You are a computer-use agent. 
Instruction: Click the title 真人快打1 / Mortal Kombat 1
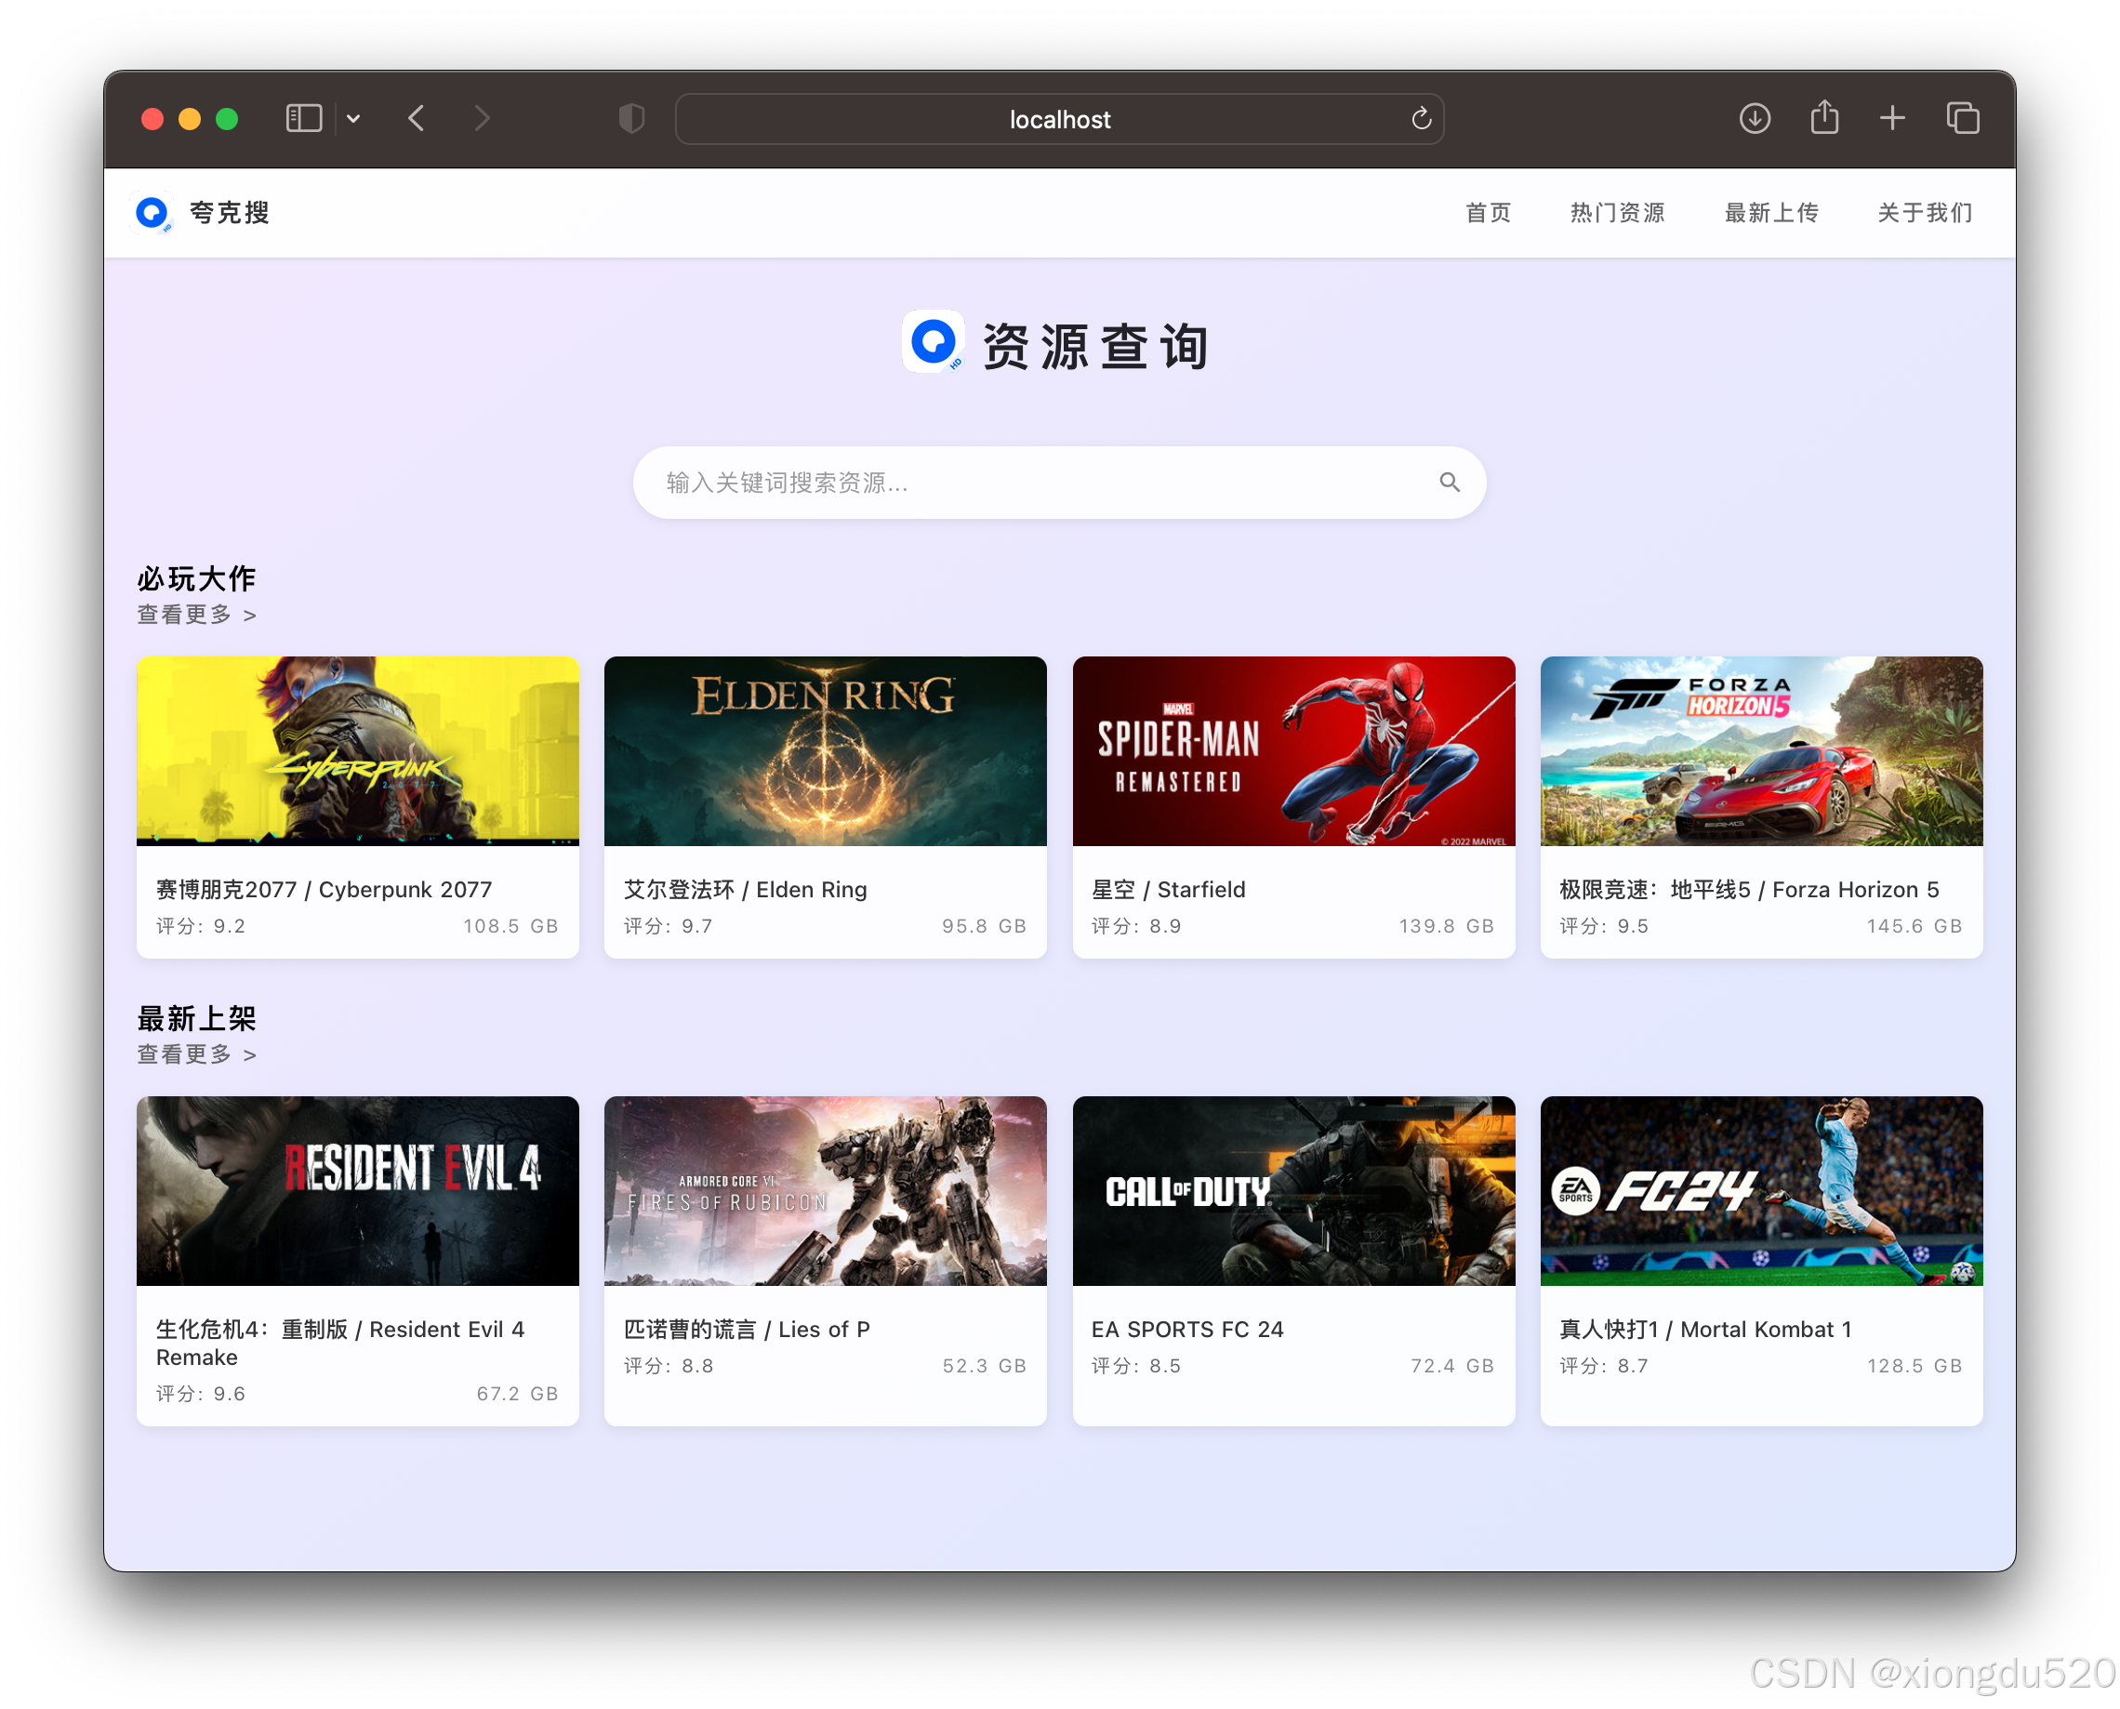(x=1705, y=1330)
